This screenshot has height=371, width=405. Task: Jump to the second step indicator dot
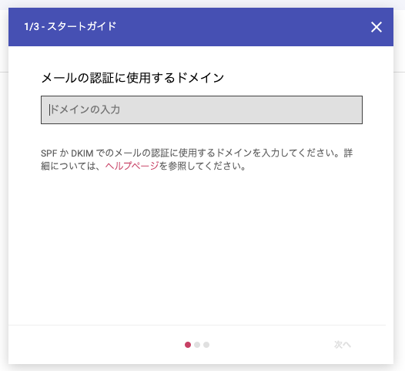[197, 345]
